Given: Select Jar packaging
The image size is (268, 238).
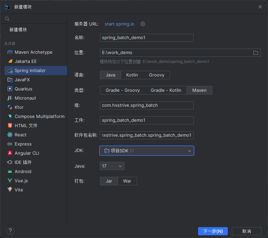Looking at the screenshot, I should tap(109, 181).
